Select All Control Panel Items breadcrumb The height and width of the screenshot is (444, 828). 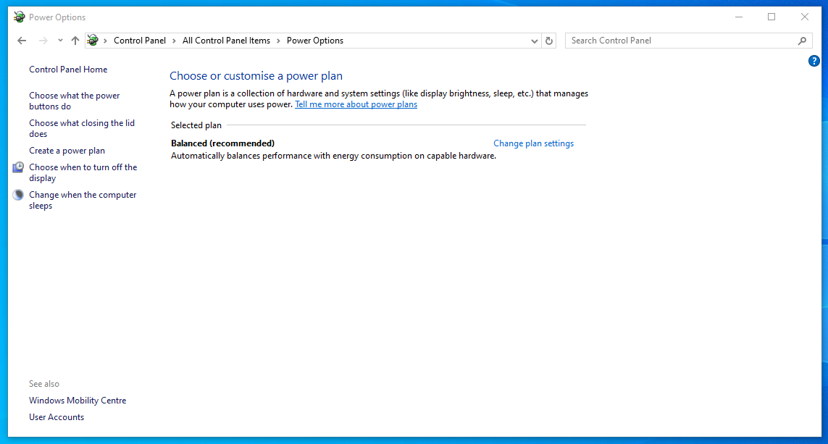[x=226, y=41]
